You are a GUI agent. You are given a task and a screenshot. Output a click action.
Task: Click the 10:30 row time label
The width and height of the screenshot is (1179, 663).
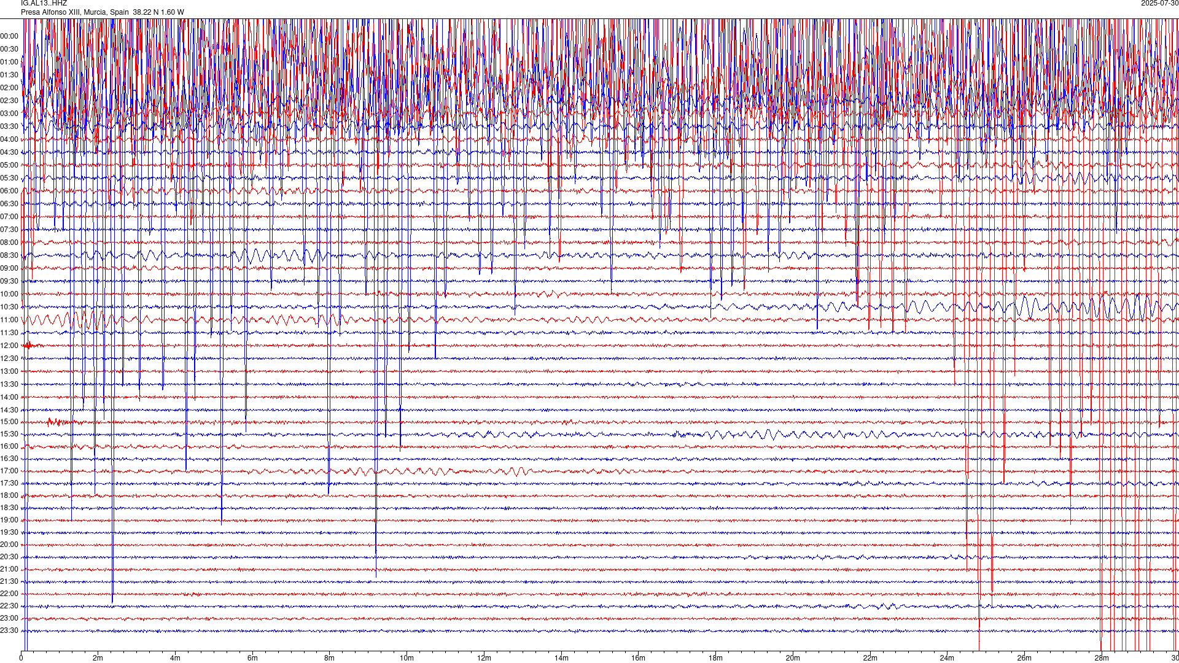9,307
